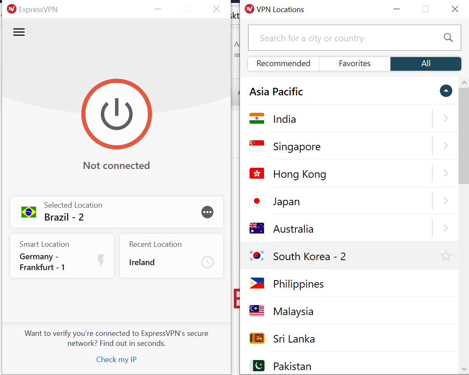469x375 pixels.
Task: Click the power button to connect
Action: pos(117,114)
